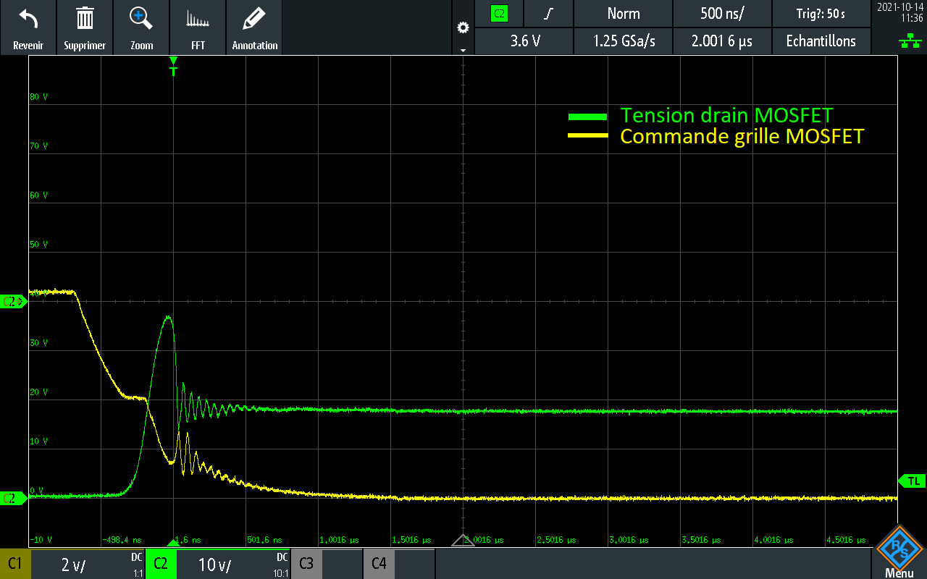Screen dimensions: 927x579
Task: Click the -10 V axis label
Action: (41, 540)
